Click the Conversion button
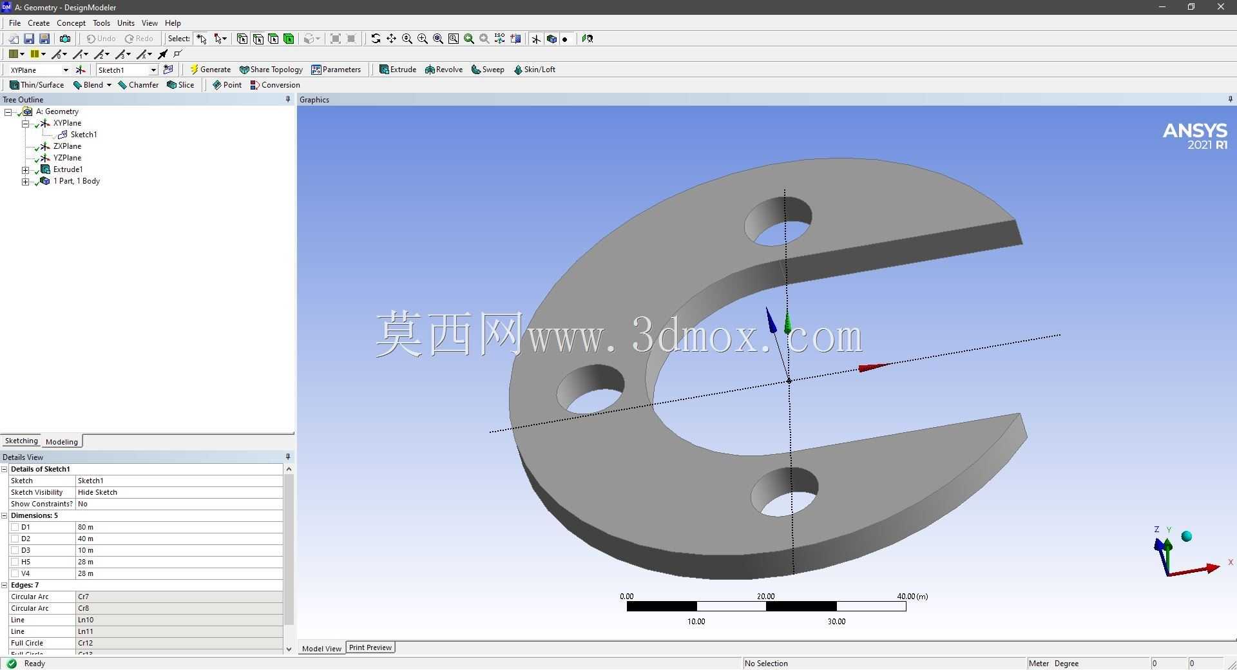 [x=275, y=85]
